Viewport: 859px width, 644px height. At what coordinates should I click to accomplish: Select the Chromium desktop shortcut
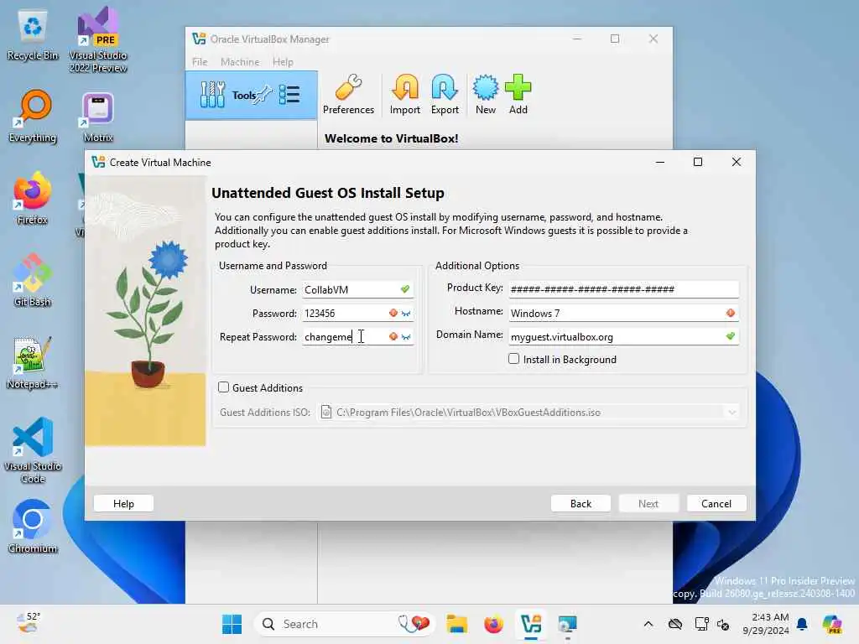point(33,527)
